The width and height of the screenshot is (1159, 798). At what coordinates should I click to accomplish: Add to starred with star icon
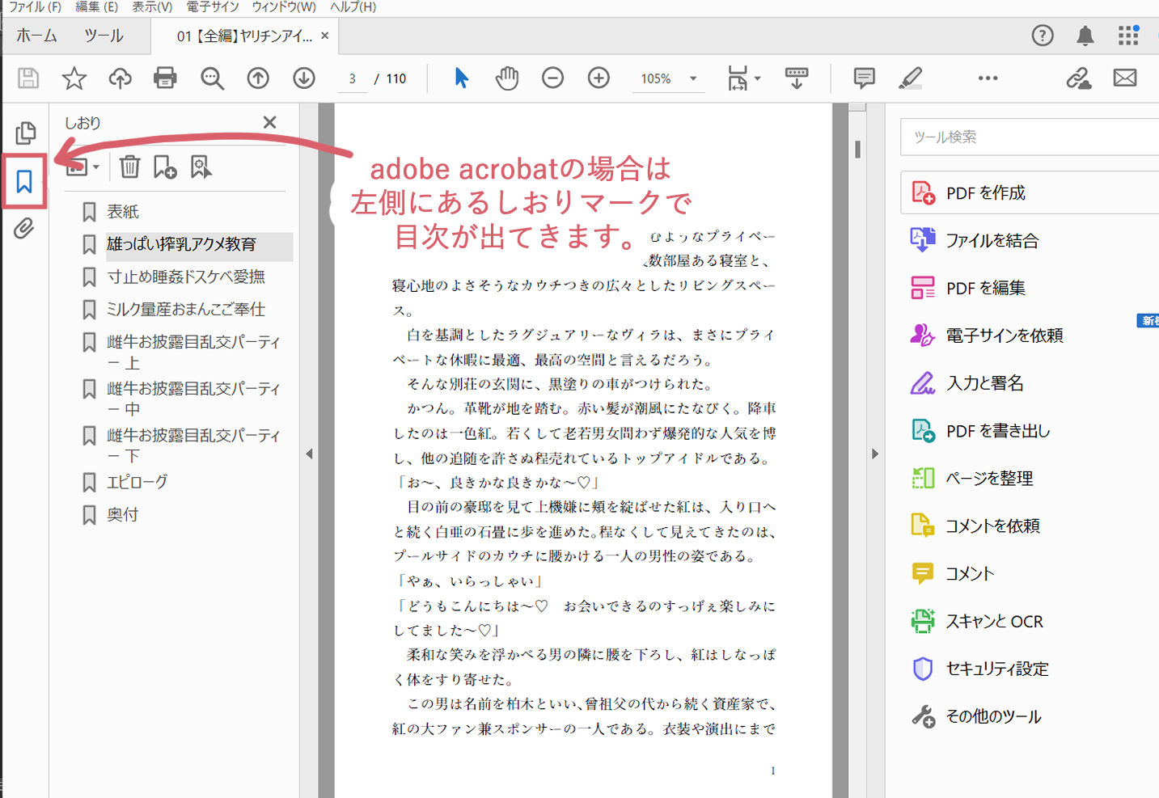(x=74, y=78)
